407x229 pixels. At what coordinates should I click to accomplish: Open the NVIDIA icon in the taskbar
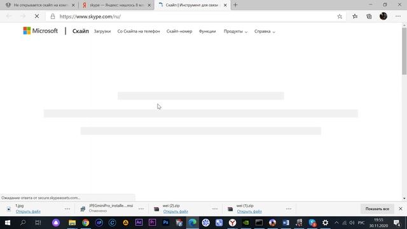tap(246, 223)
